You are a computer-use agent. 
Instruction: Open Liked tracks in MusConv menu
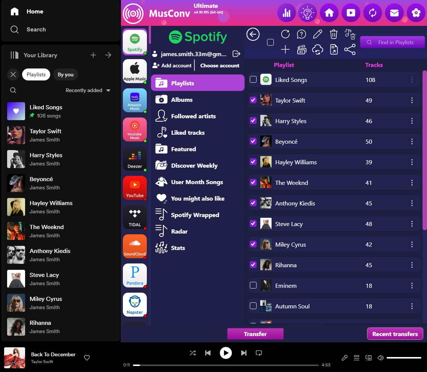tap(198, 132)
